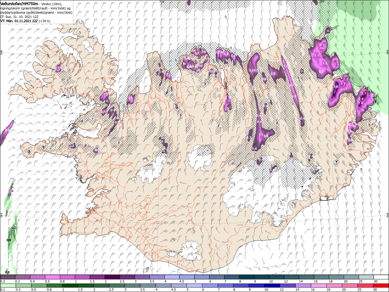The height and width of the screenshot is (292, 389).
Task: Click the '2.6' snowfall value on east coast
Action: pyautogui.click(x=361, y=99)
